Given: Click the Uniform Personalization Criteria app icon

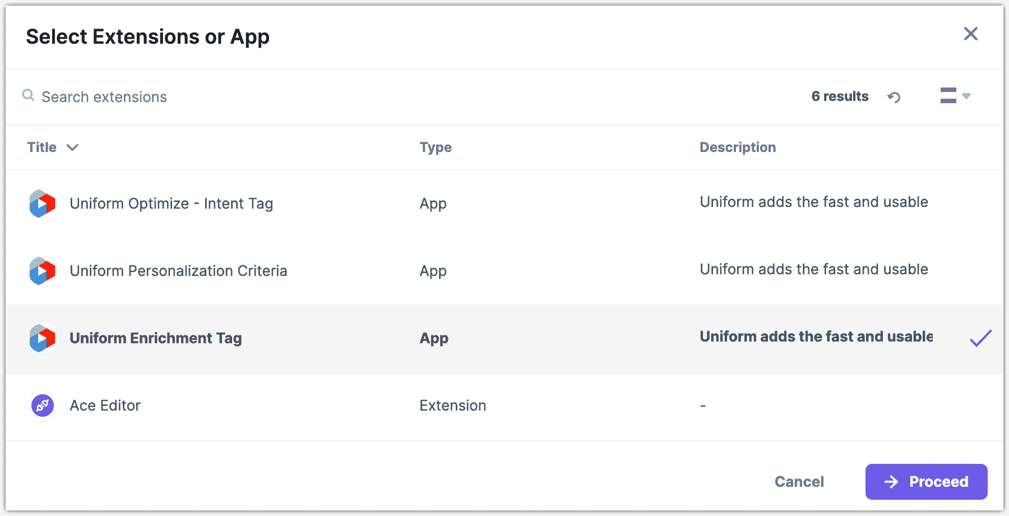Looking at the screenshot, I should tap(42, 271).
